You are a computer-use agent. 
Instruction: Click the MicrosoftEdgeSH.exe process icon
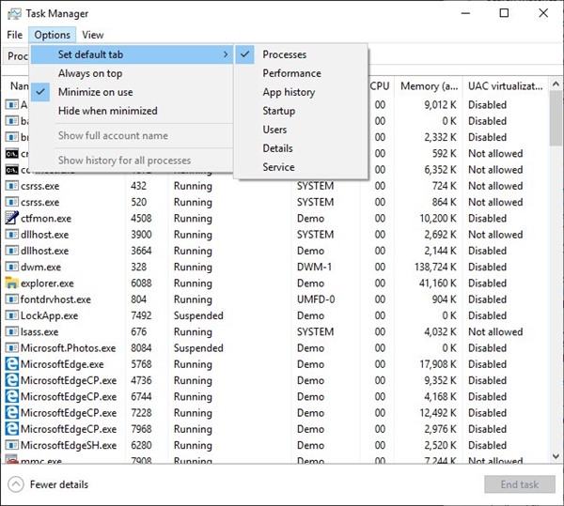[x=12, y=445]
